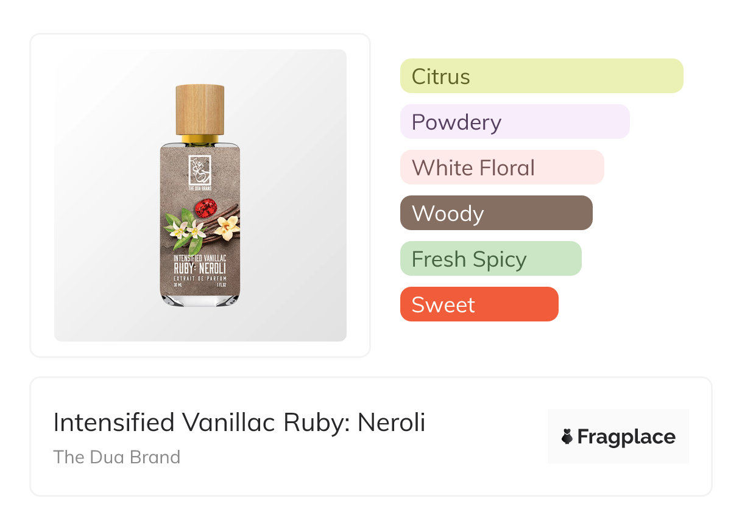
Task: Click the Fragplace logo text
Action: (626, 437)
